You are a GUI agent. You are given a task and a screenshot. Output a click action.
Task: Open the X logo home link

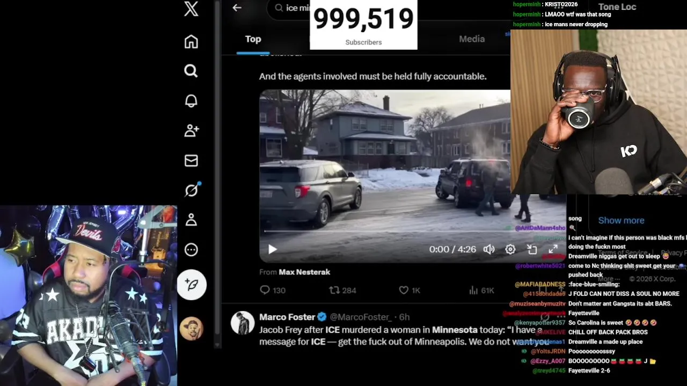(x=191, y=9)
